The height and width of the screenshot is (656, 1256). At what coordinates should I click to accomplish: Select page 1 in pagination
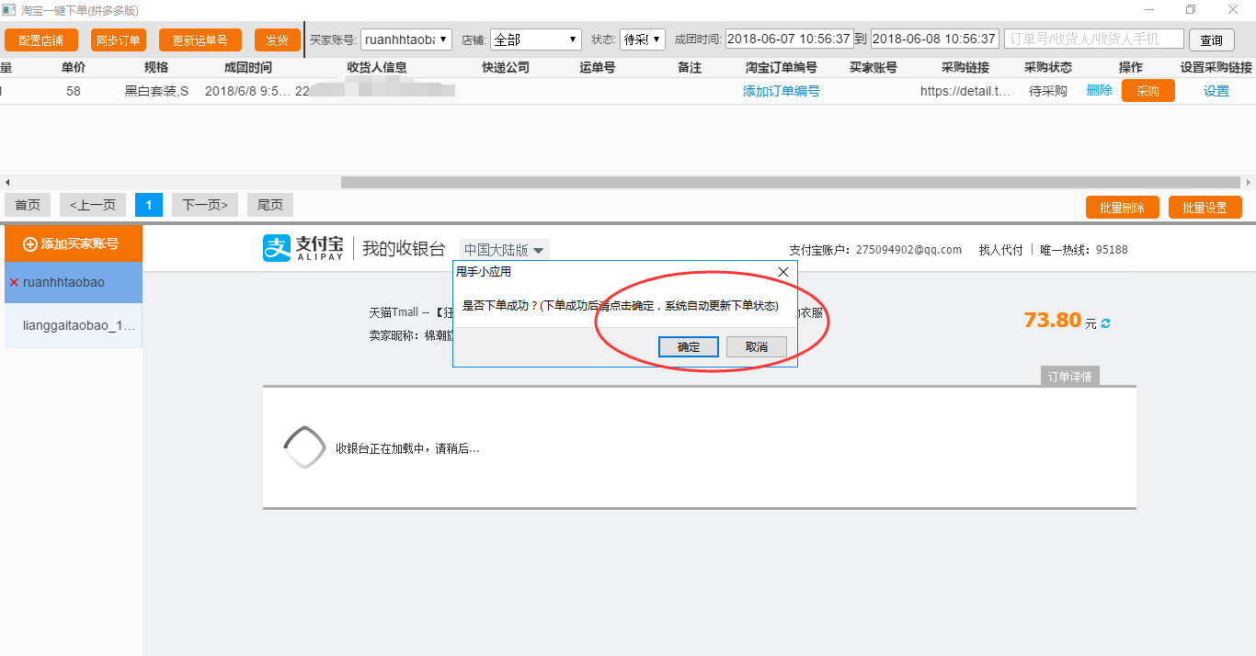149,205
